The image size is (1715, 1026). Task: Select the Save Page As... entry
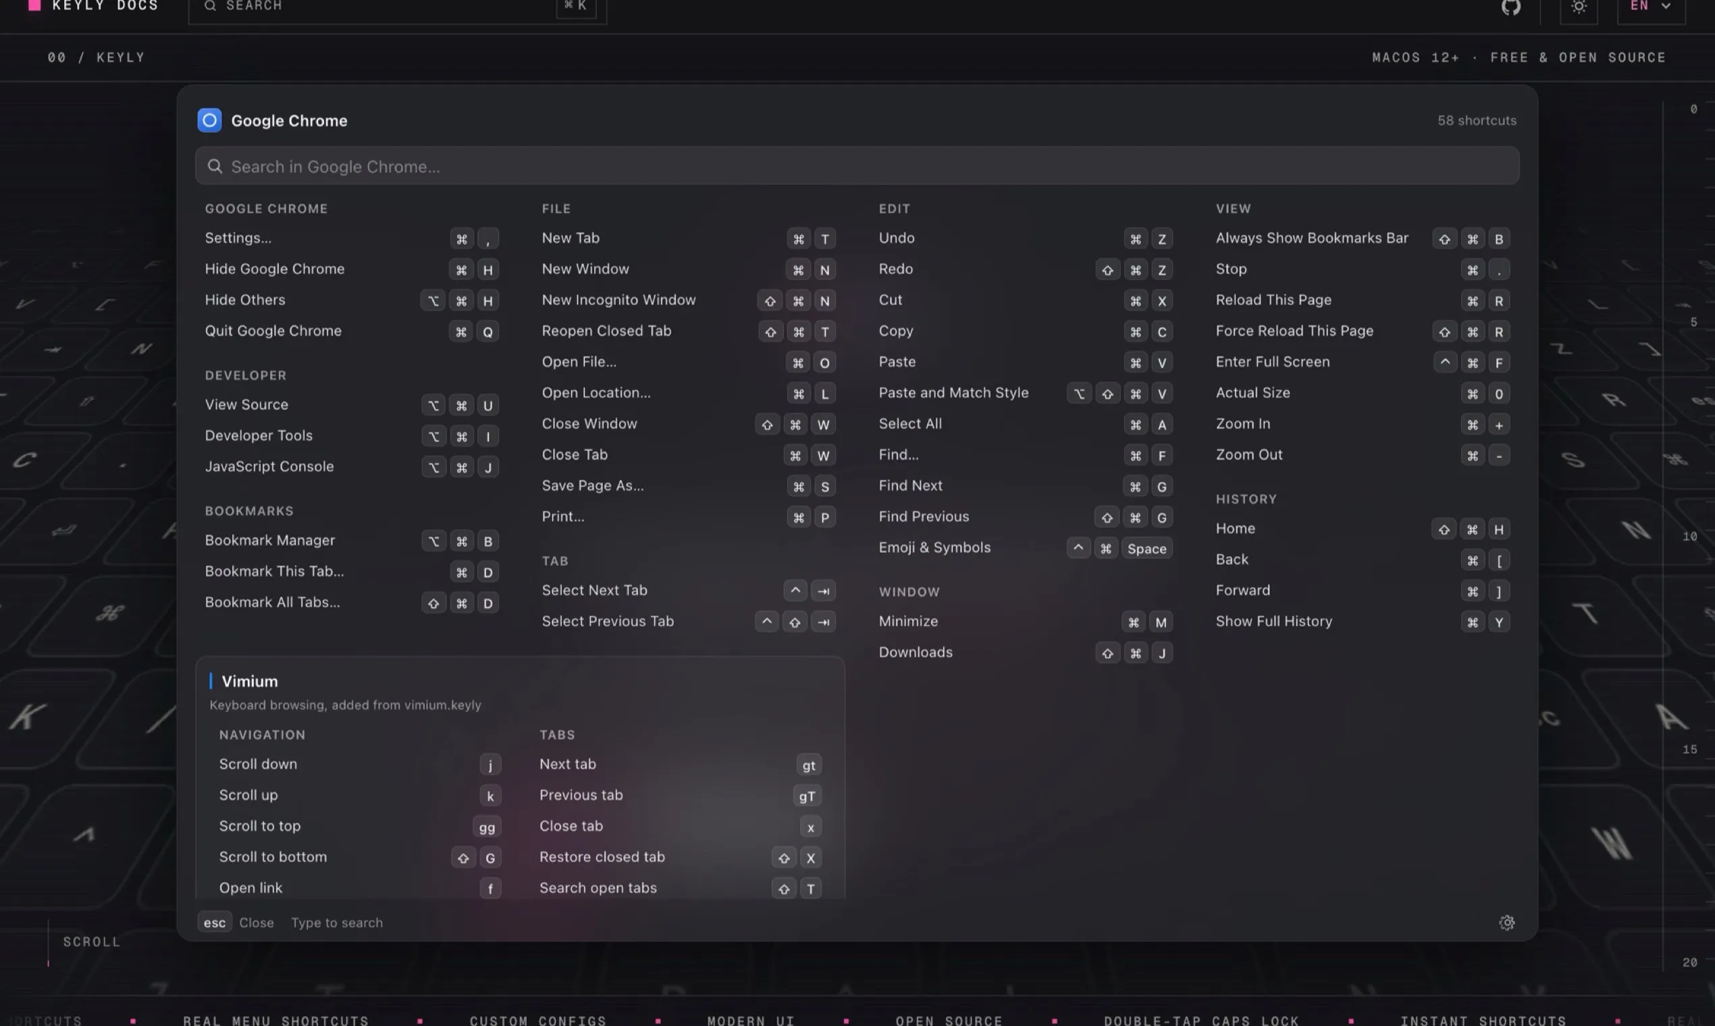coord(689,486)
